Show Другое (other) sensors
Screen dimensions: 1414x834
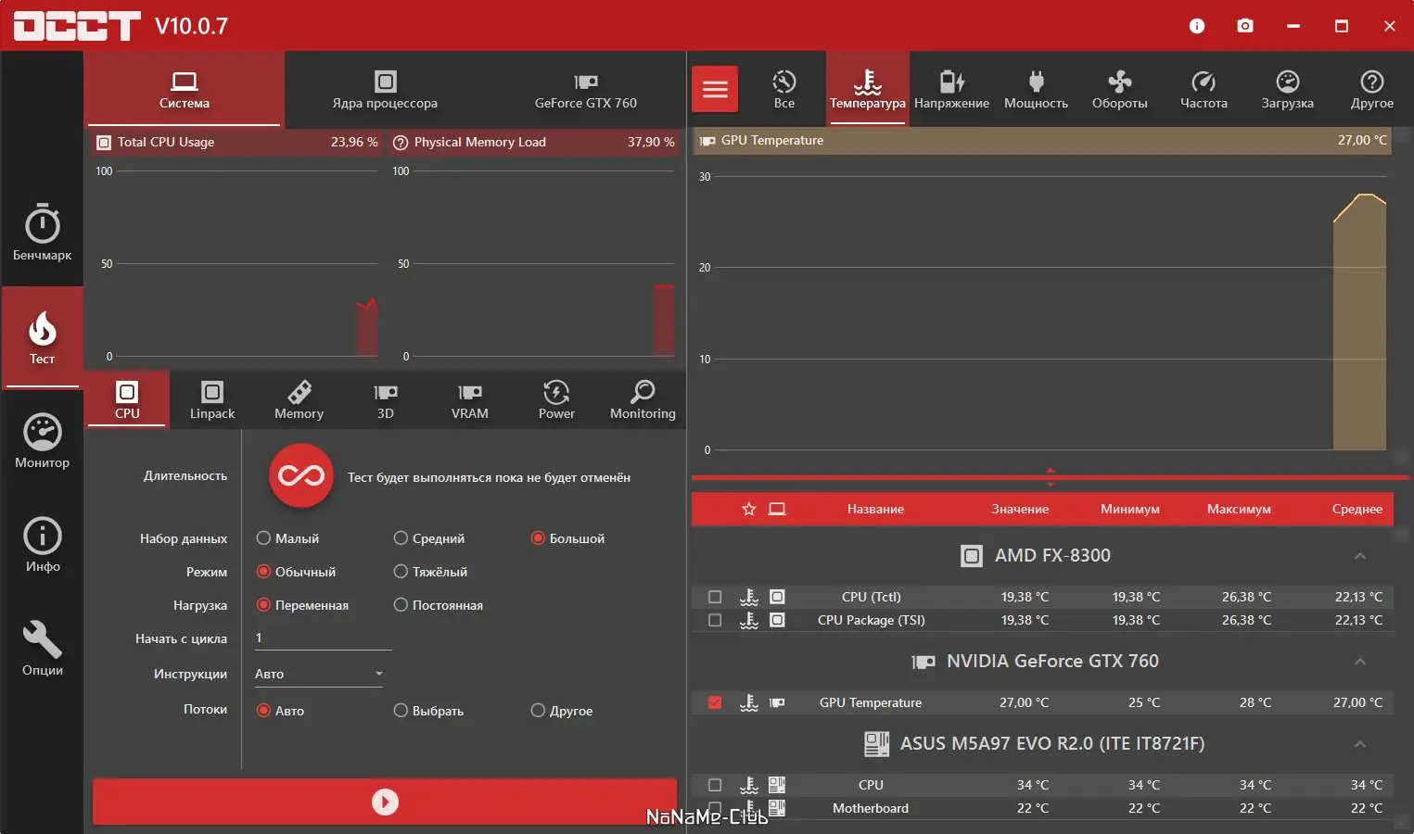pos(1371,89)
